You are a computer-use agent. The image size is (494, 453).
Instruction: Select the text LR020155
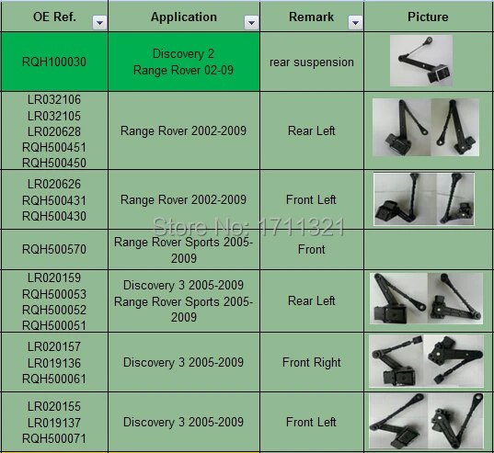[x=54, y=406]
